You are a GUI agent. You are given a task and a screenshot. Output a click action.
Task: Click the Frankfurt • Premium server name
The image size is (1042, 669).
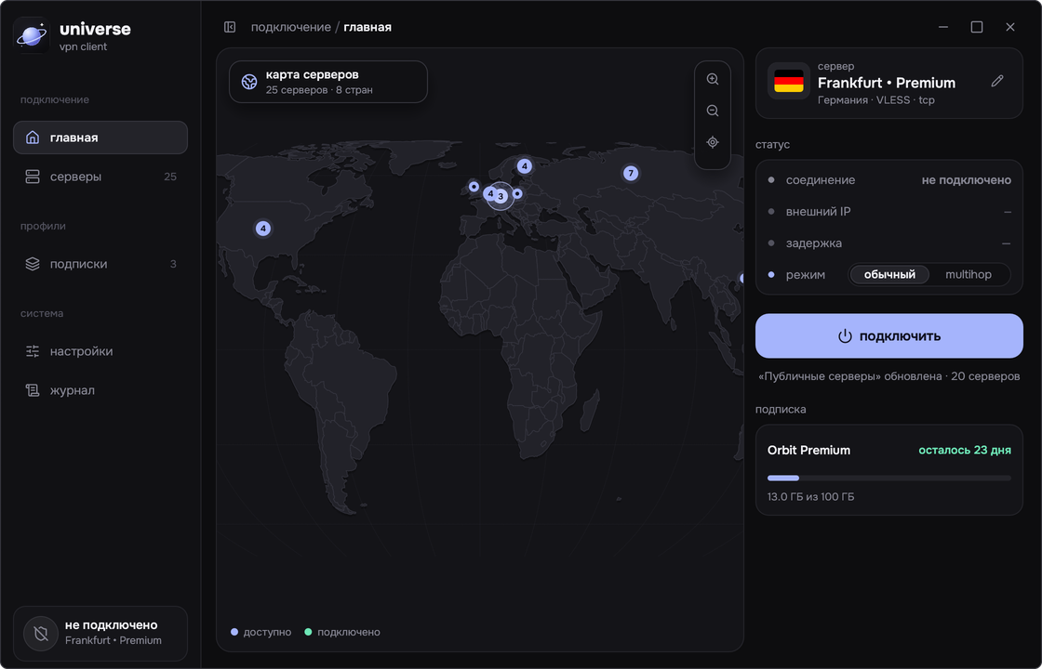coord(887,83)
